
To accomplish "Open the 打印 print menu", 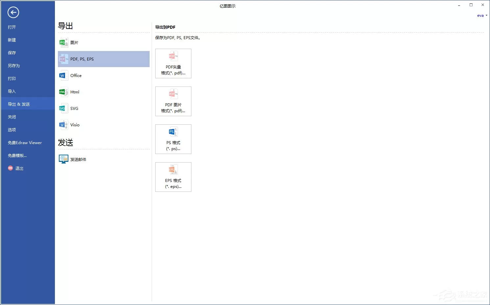I will point(12,78).
